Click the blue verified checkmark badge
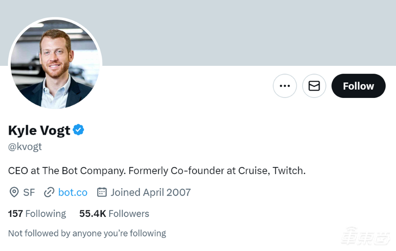Image resolution: width=396 pixels, height=251 pixels. pos(78,130)
